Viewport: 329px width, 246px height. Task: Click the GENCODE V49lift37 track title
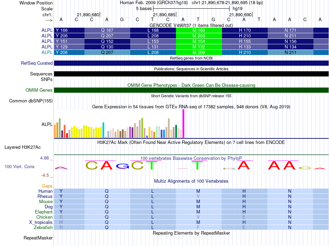[191, 25]
